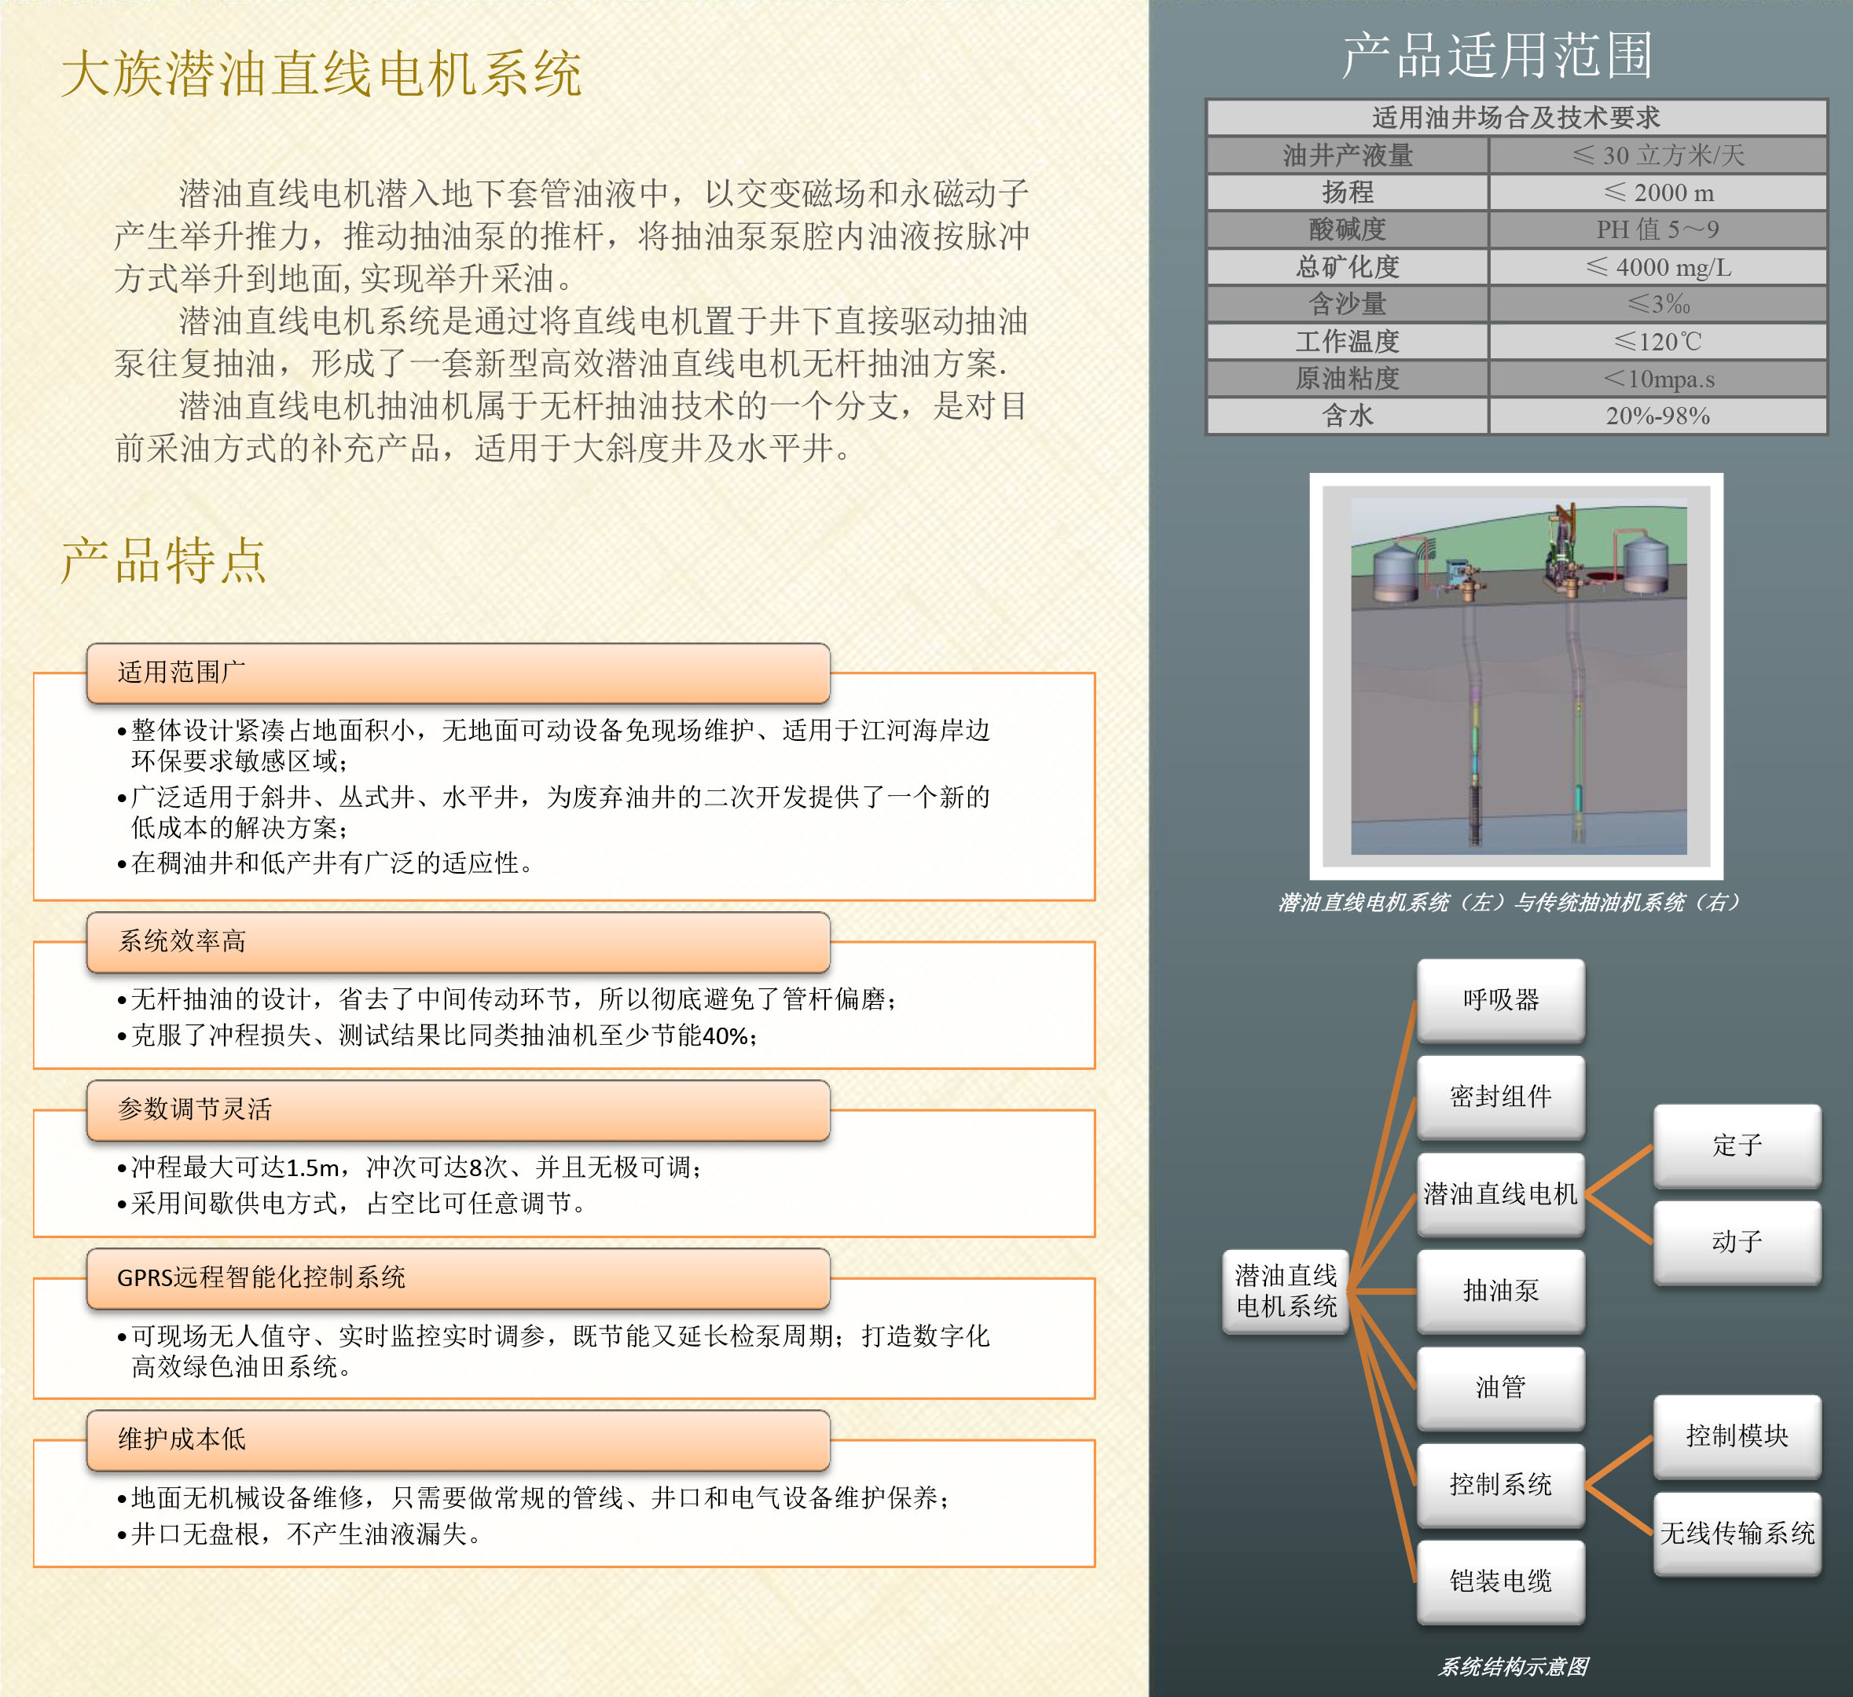Click the 含水 table cell
The width and height of the screenshot is (1853, 1697).
[x=1348, y=416]
